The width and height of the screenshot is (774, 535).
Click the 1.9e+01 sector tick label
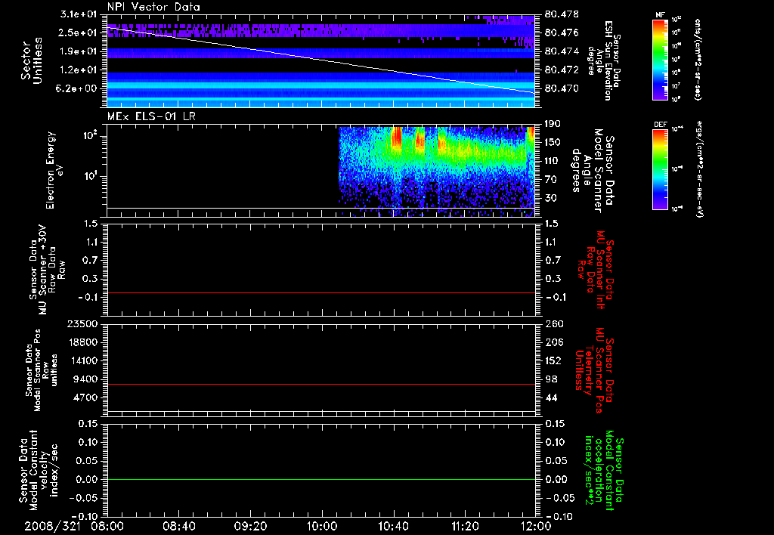pyautogui.click(x=79, y=51)
